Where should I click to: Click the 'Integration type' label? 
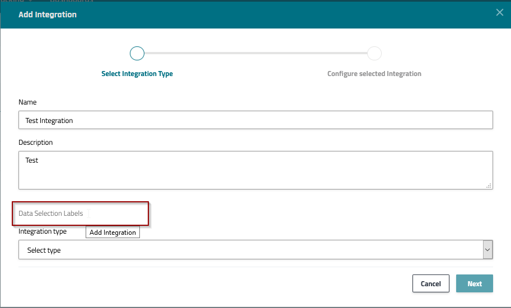pos(43,231)
